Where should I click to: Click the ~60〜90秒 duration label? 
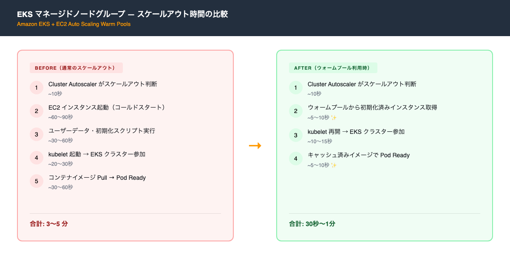61,116
